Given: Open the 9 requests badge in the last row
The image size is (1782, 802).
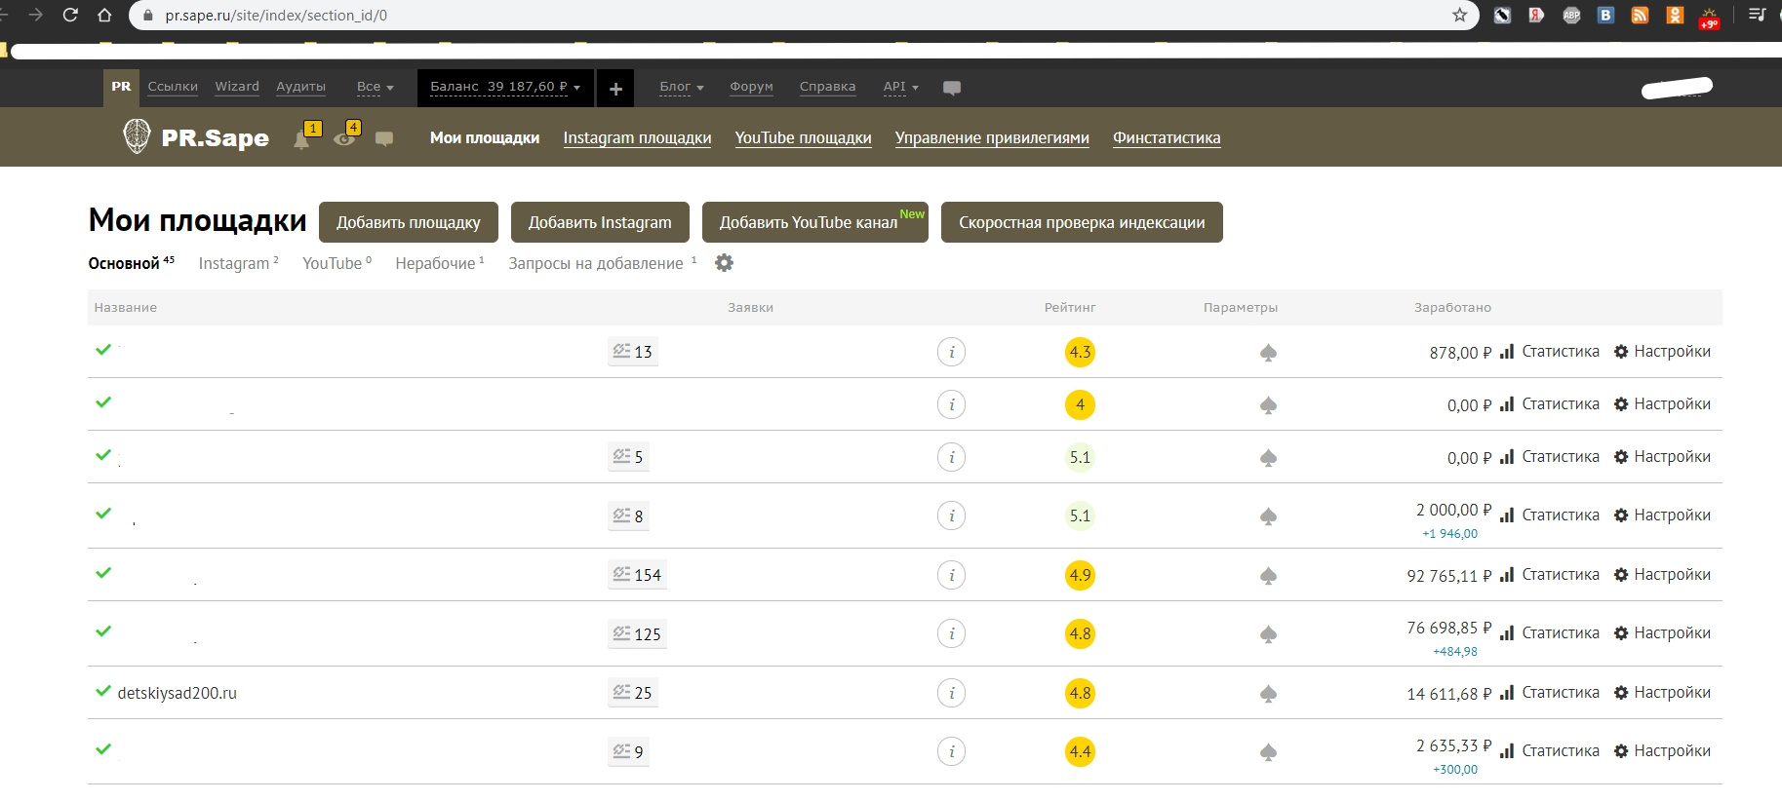Looking at the screenshot, I should pyautogui.click(x=628, y=751).
